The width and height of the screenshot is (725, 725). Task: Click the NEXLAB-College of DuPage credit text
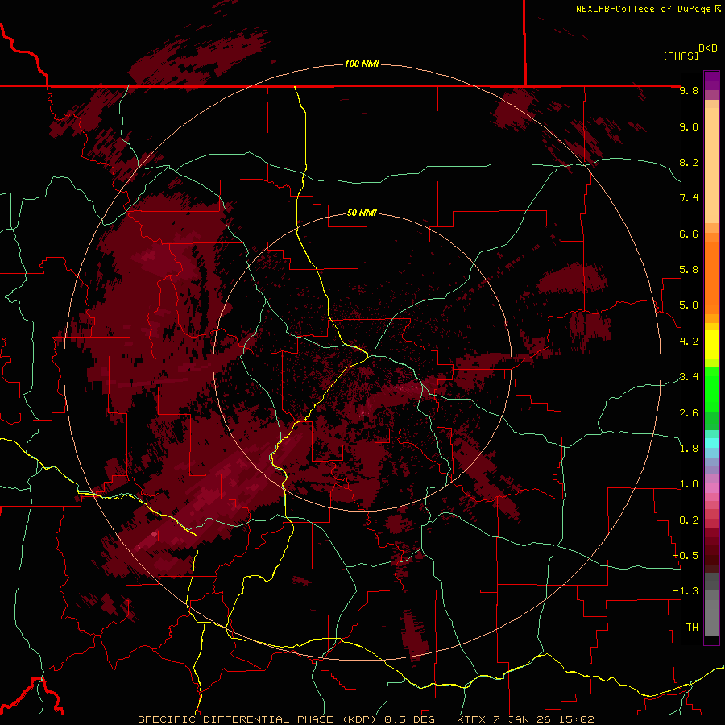tap(643, 9)
